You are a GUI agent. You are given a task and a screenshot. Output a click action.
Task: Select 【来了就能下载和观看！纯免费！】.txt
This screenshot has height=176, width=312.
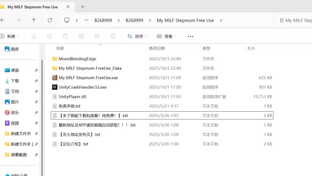pos(162,116)
